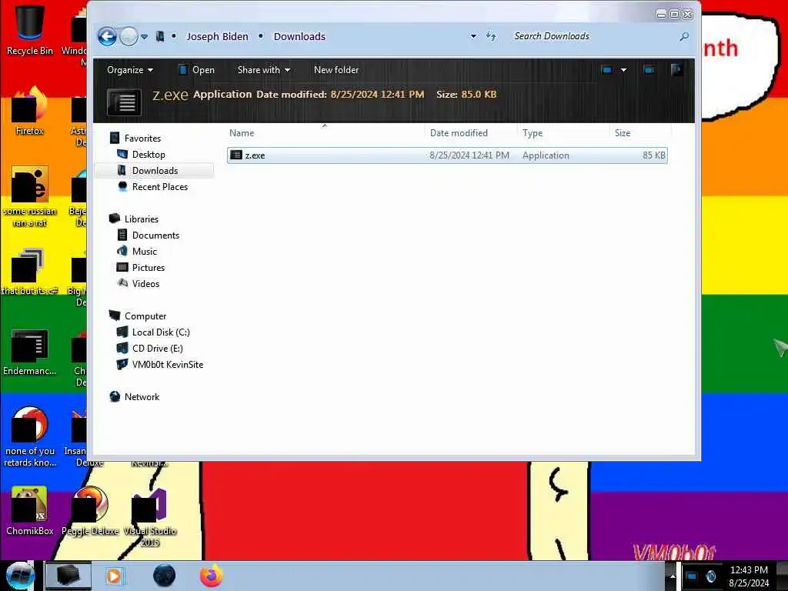
Task: Click the search magnifier icon
Action: (x=684, y=36)
